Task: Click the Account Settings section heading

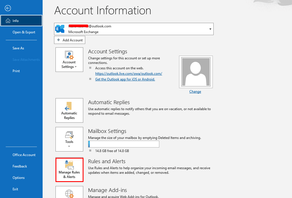Action: tap(108, 51)
